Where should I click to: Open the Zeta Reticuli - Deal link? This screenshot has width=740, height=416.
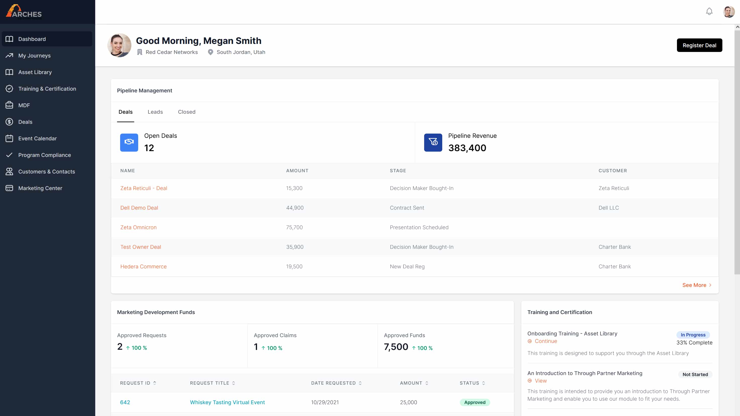coord(144,188)
